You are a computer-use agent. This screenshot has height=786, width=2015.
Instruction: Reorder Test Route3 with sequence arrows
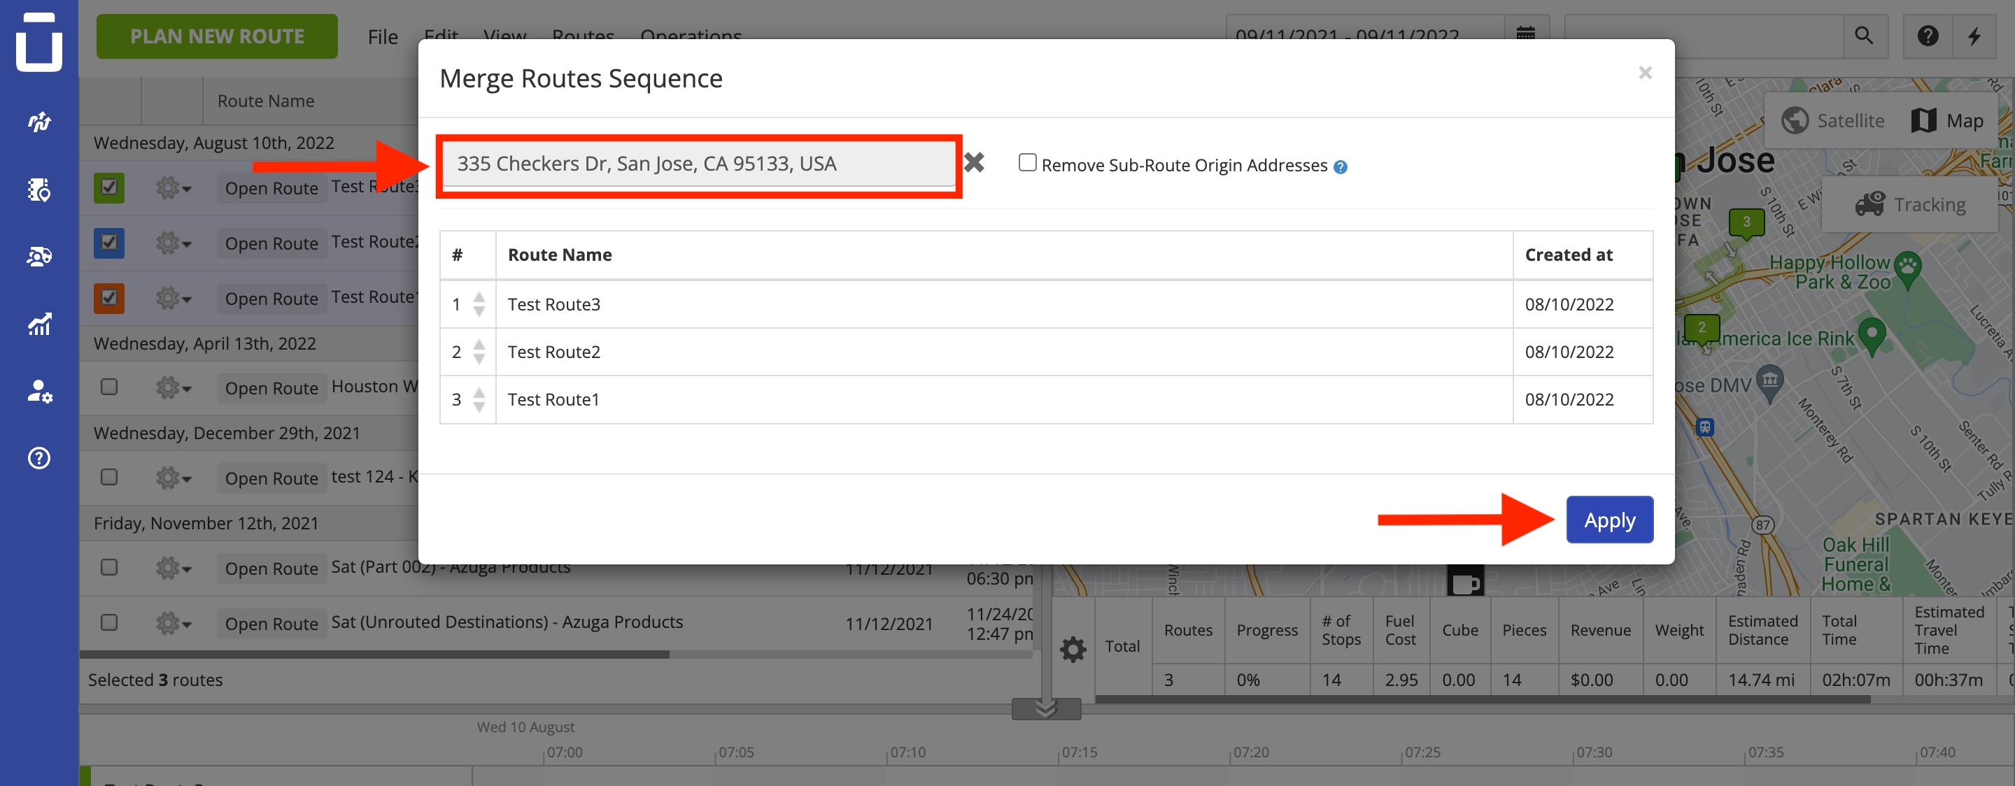coord(479,304)
